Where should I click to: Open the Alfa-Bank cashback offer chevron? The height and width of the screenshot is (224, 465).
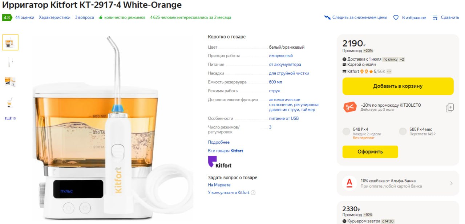[451, 183]
